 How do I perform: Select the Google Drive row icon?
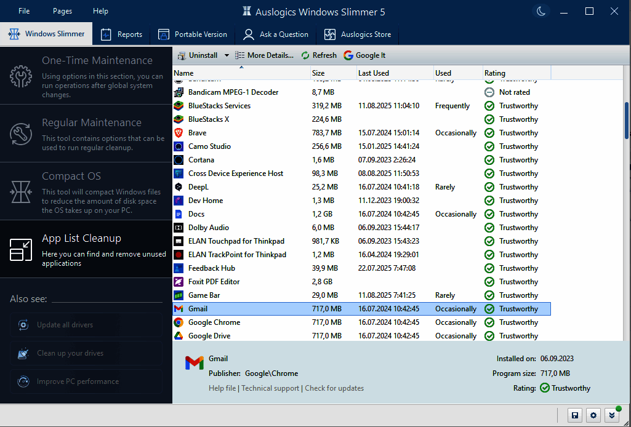(179, 336)
